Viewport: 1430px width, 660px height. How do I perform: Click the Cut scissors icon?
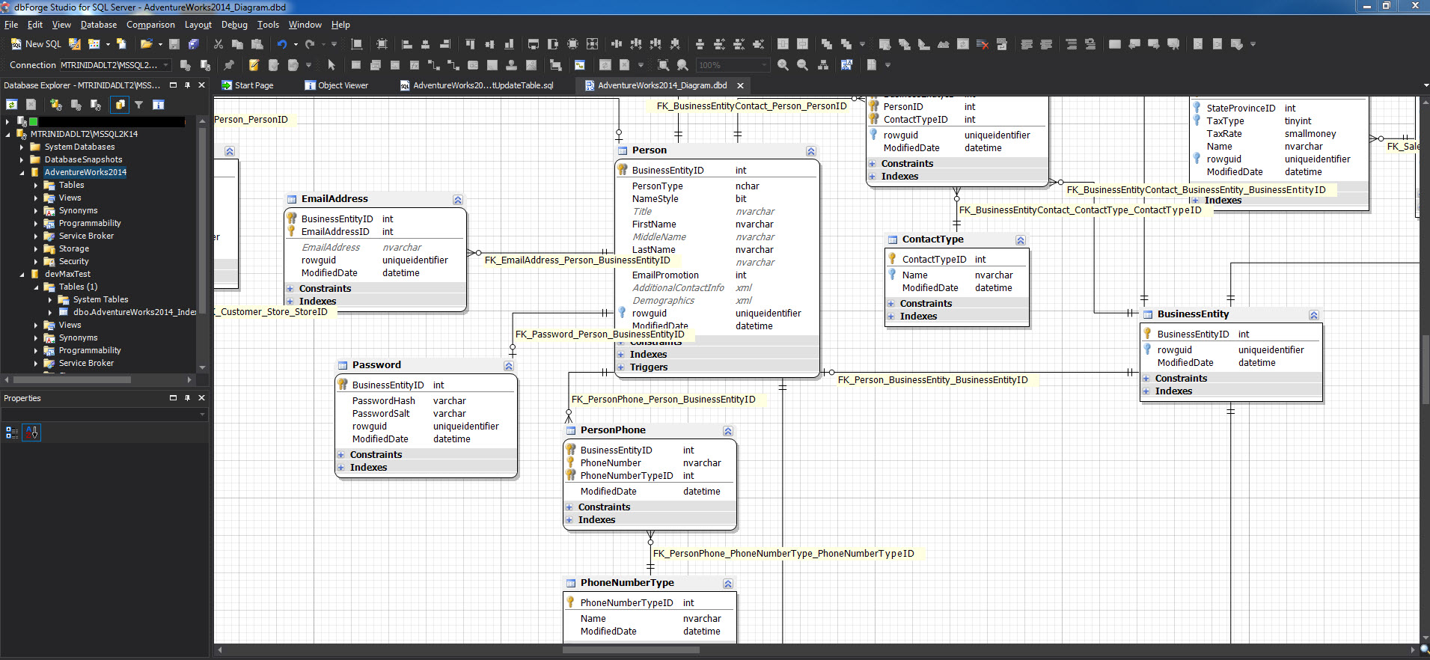(x=219, y=44)
